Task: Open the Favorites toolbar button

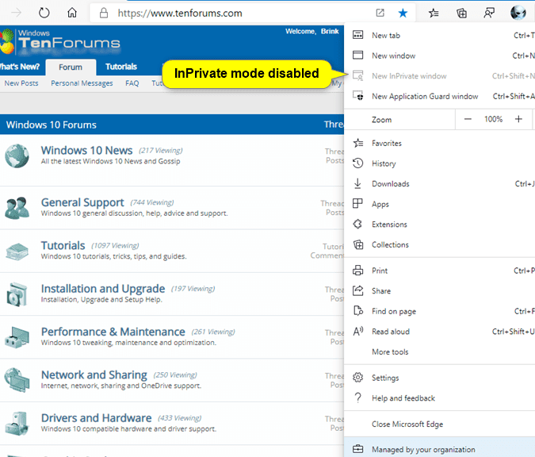Action: 434,13
